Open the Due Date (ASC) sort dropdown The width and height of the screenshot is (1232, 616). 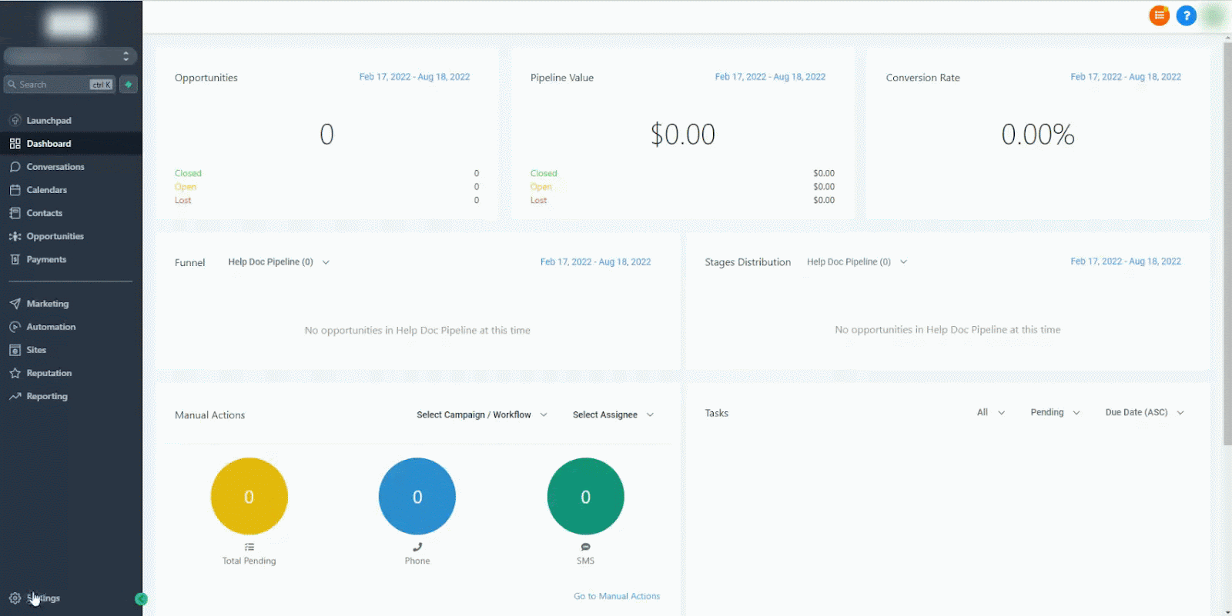[x=1144, y=412]
